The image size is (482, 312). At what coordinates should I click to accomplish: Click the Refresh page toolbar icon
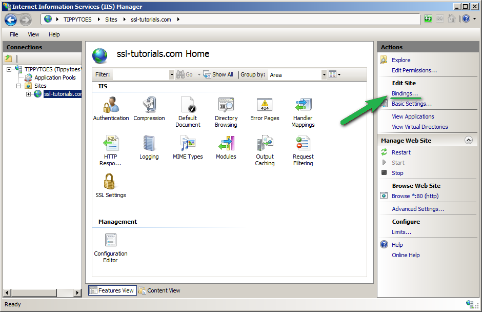[x=428, y=19]
